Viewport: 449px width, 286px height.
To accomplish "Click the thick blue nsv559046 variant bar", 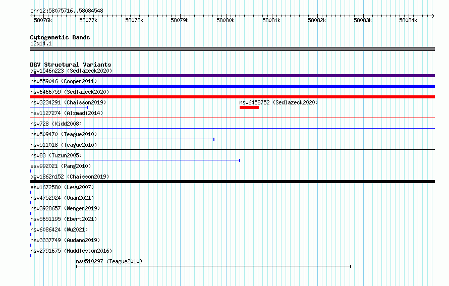I will pyautogui.click(x=232, y=86).
